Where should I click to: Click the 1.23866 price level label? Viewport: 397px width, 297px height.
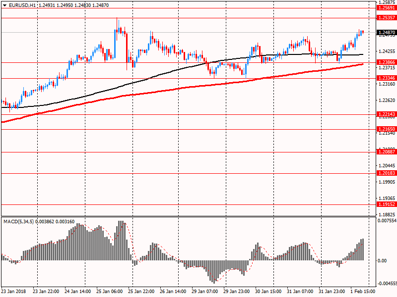pyautogui.click(x=387, y=62)
